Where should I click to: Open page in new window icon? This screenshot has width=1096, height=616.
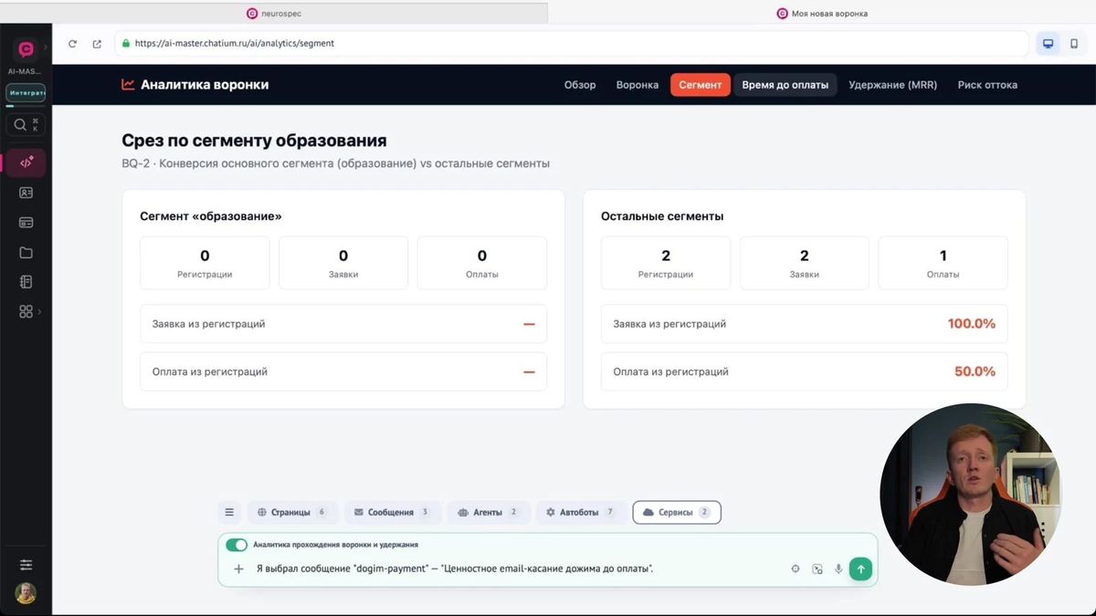97,43
